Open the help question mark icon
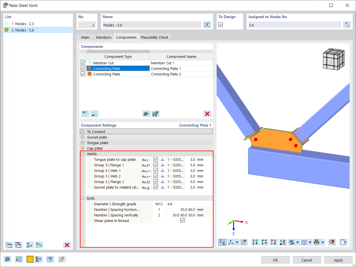 [8, 259]
